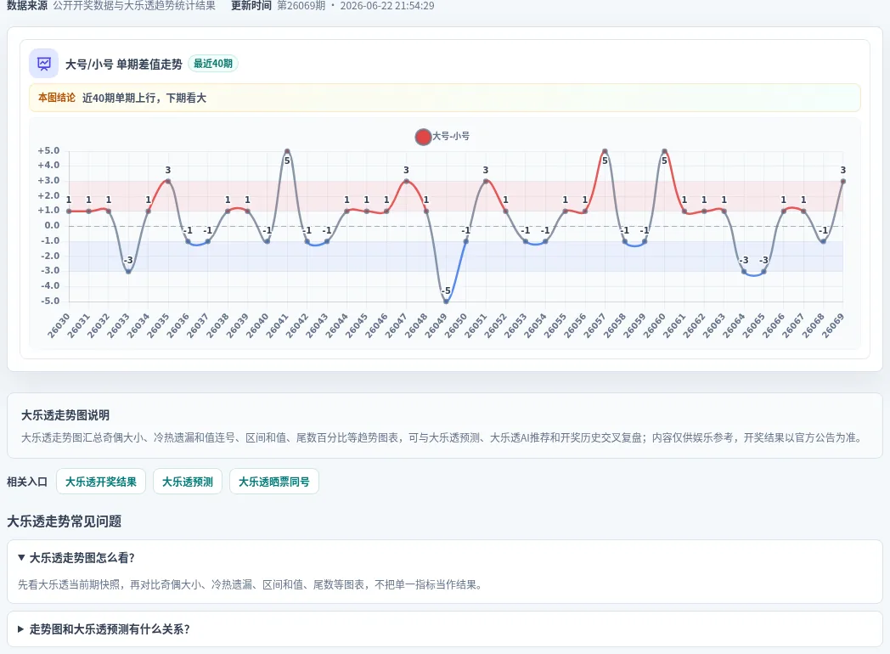The width and height of the screenshot is (890, 654).
Task: Click the x-axis label 26030
Action: tap(58, 325)
